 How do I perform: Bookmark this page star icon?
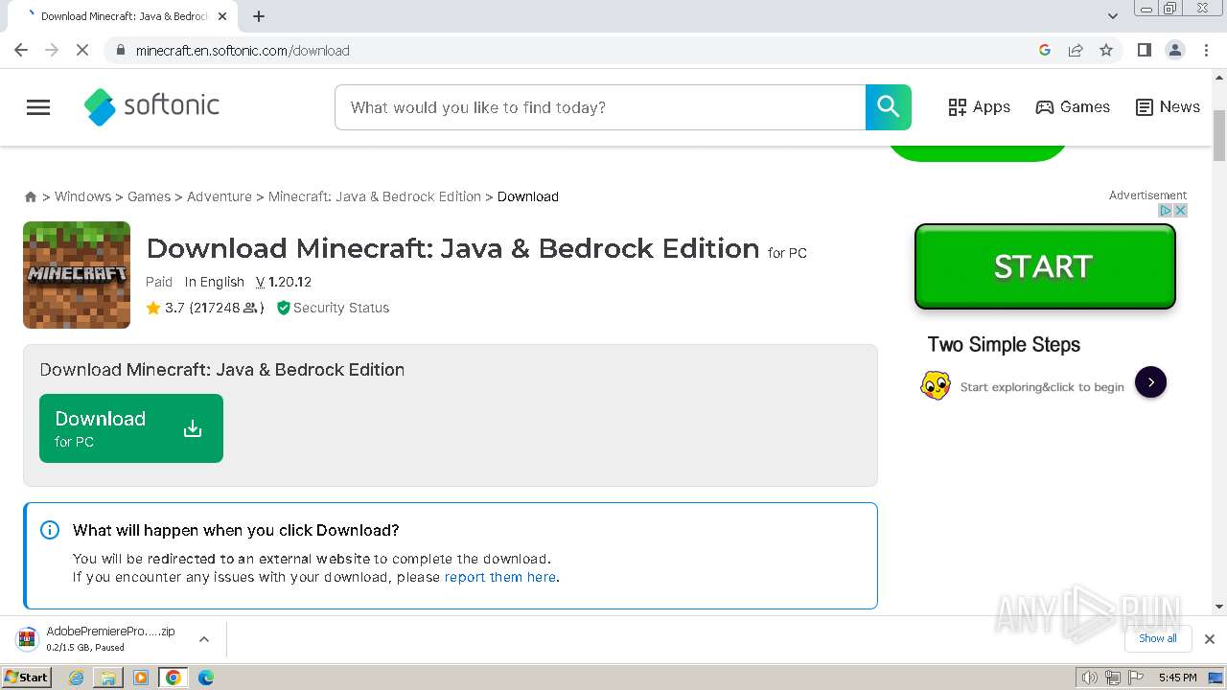1106,50
